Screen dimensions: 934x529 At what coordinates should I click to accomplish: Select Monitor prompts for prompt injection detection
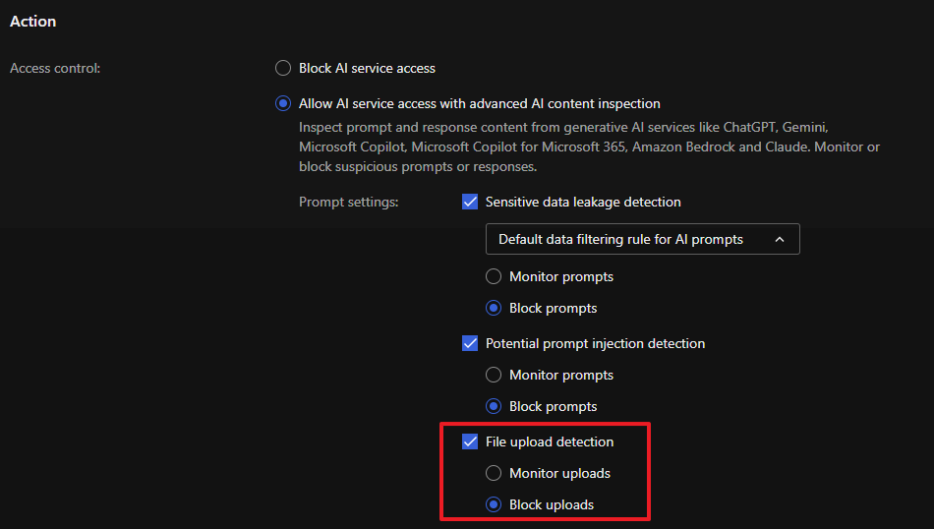click(495, 375)
